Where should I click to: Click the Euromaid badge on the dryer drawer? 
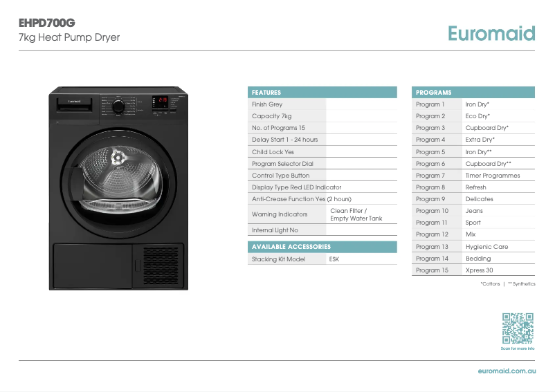point(74,102)
